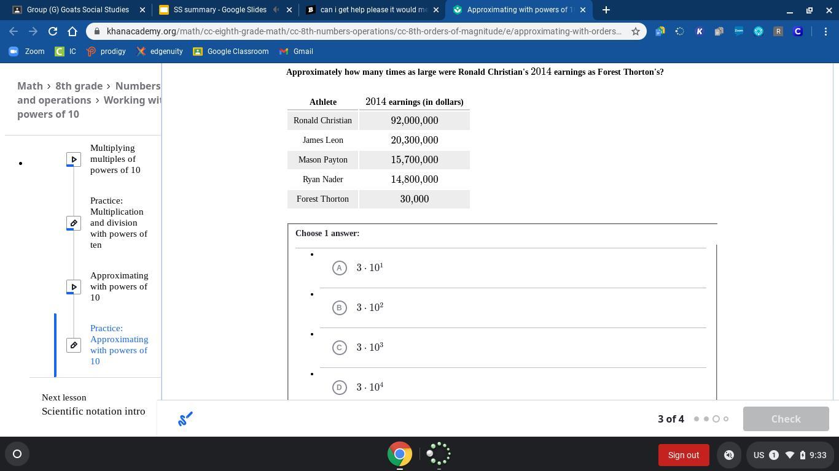This screenshot has width=839, height=471.
Task: Open the Chrome three-dot menu
Action: [x=825, y=31]
